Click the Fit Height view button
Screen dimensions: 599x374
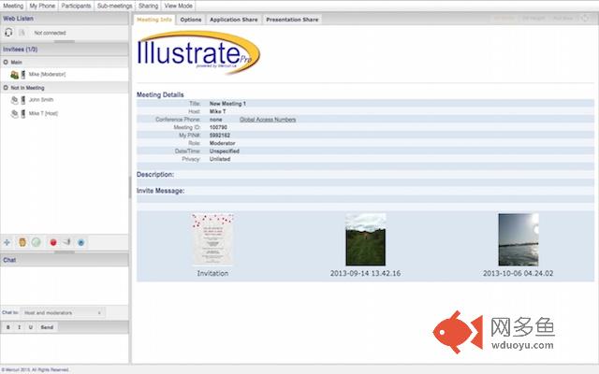(x=533, y=19)
